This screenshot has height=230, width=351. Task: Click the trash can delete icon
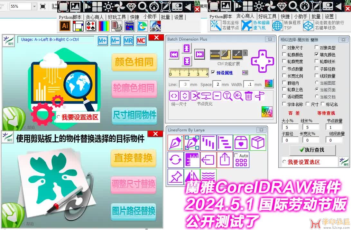click(248, 96)
